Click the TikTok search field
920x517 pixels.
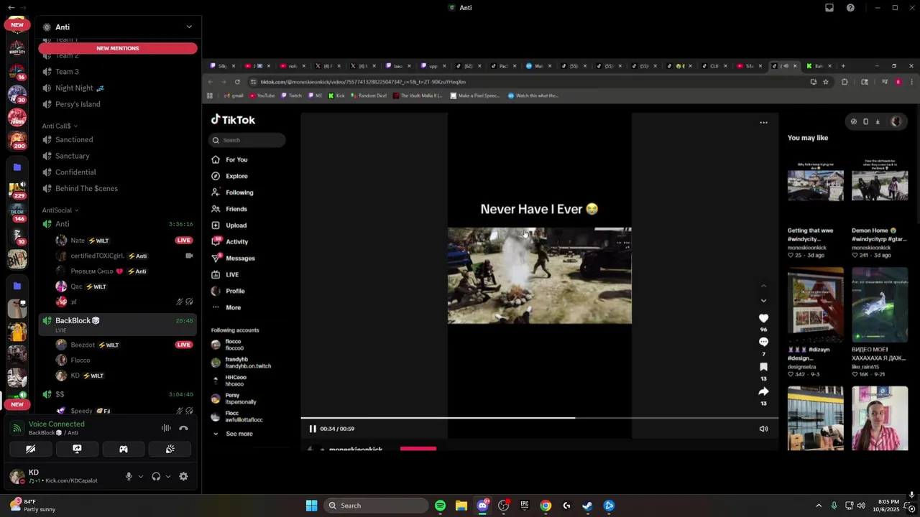[248, 140]
